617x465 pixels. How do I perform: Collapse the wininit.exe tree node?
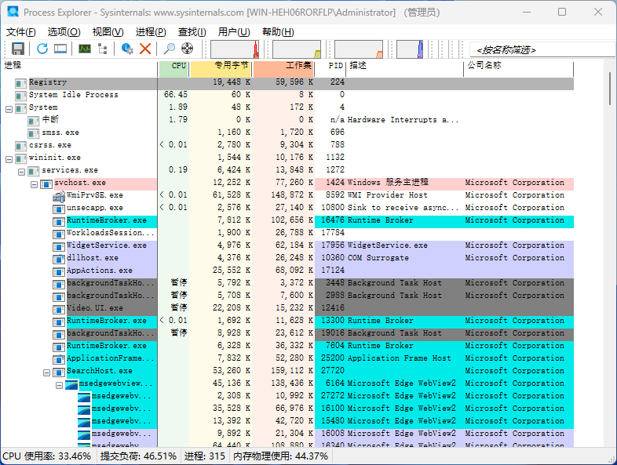point(9,160)
